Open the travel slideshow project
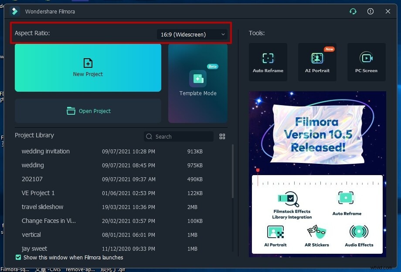This screenshot has width=401, height=272. pyautogui.click(x=43, y=207)
